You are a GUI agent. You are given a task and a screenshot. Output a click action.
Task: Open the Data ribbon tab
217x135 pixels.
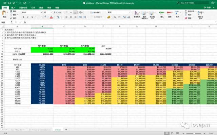(41, 8)
